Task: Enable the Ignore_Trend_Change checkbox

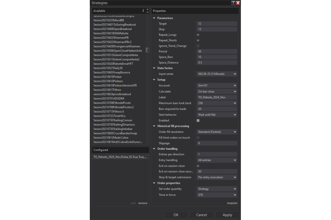Action: (198, 46)
